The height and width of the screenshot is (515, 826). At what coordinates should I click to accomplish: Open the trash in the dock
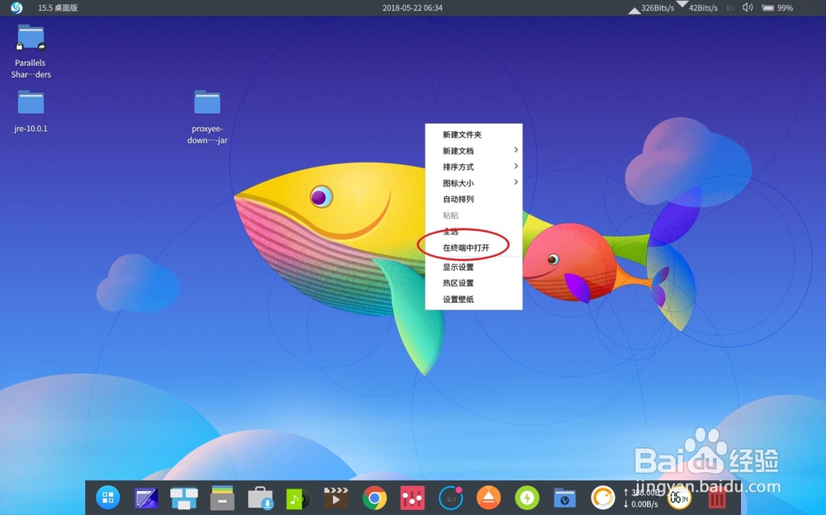717,498
